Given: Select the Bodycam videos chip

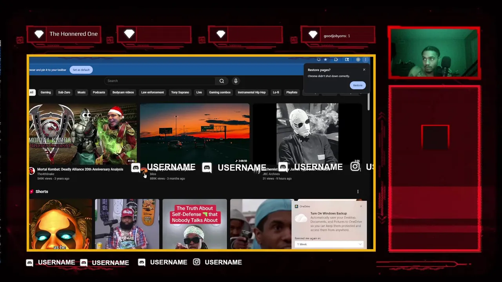Looking at the screenshot, I should click(123, 92).
